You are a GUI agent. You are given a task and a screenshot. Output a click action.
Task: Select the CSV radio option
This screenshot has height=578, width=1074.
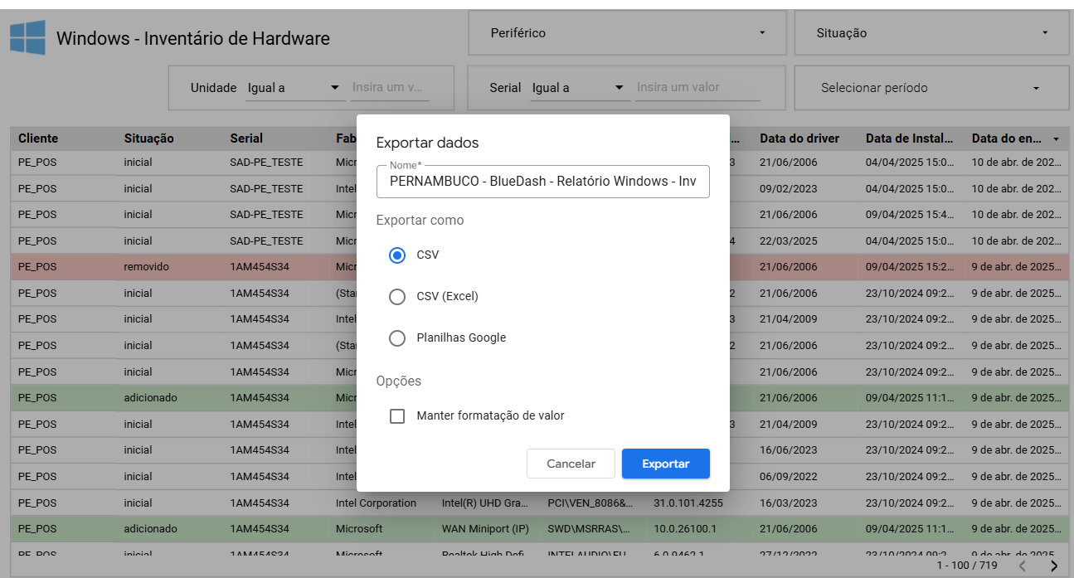coord(397,255)
